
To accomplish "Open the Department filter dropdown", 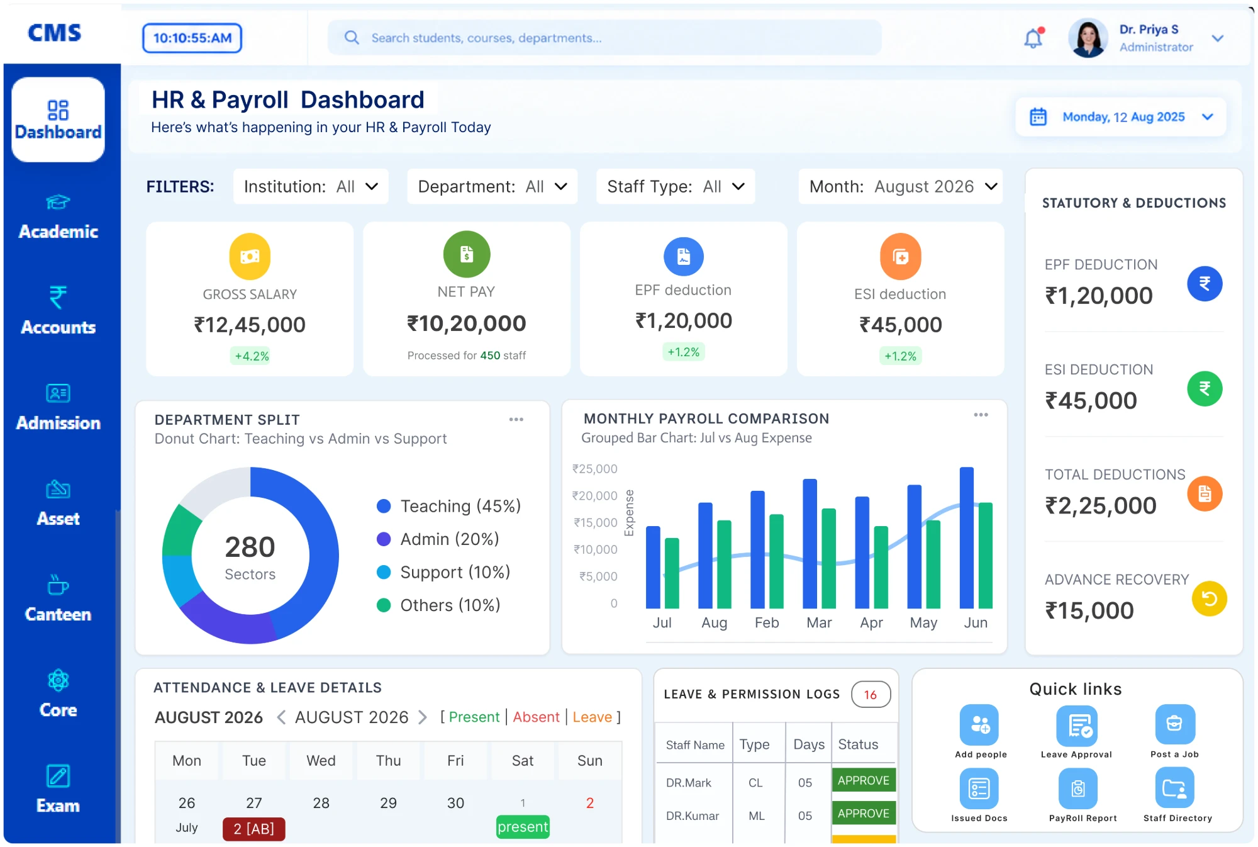I will pos(493,186).
